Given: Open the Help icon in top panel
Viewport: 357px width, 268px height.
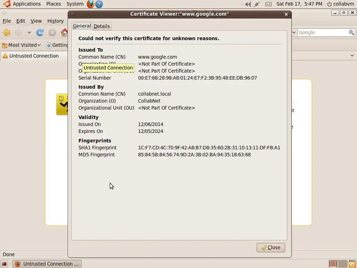Looking at the screenshot, I should click(x=99, y=4).
